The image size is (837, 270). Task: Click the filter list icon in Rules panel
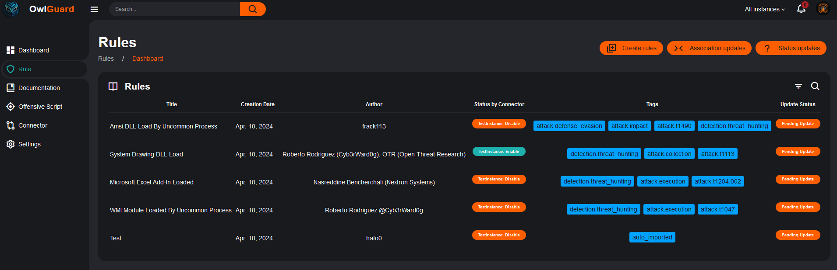(x=798, y=87)
